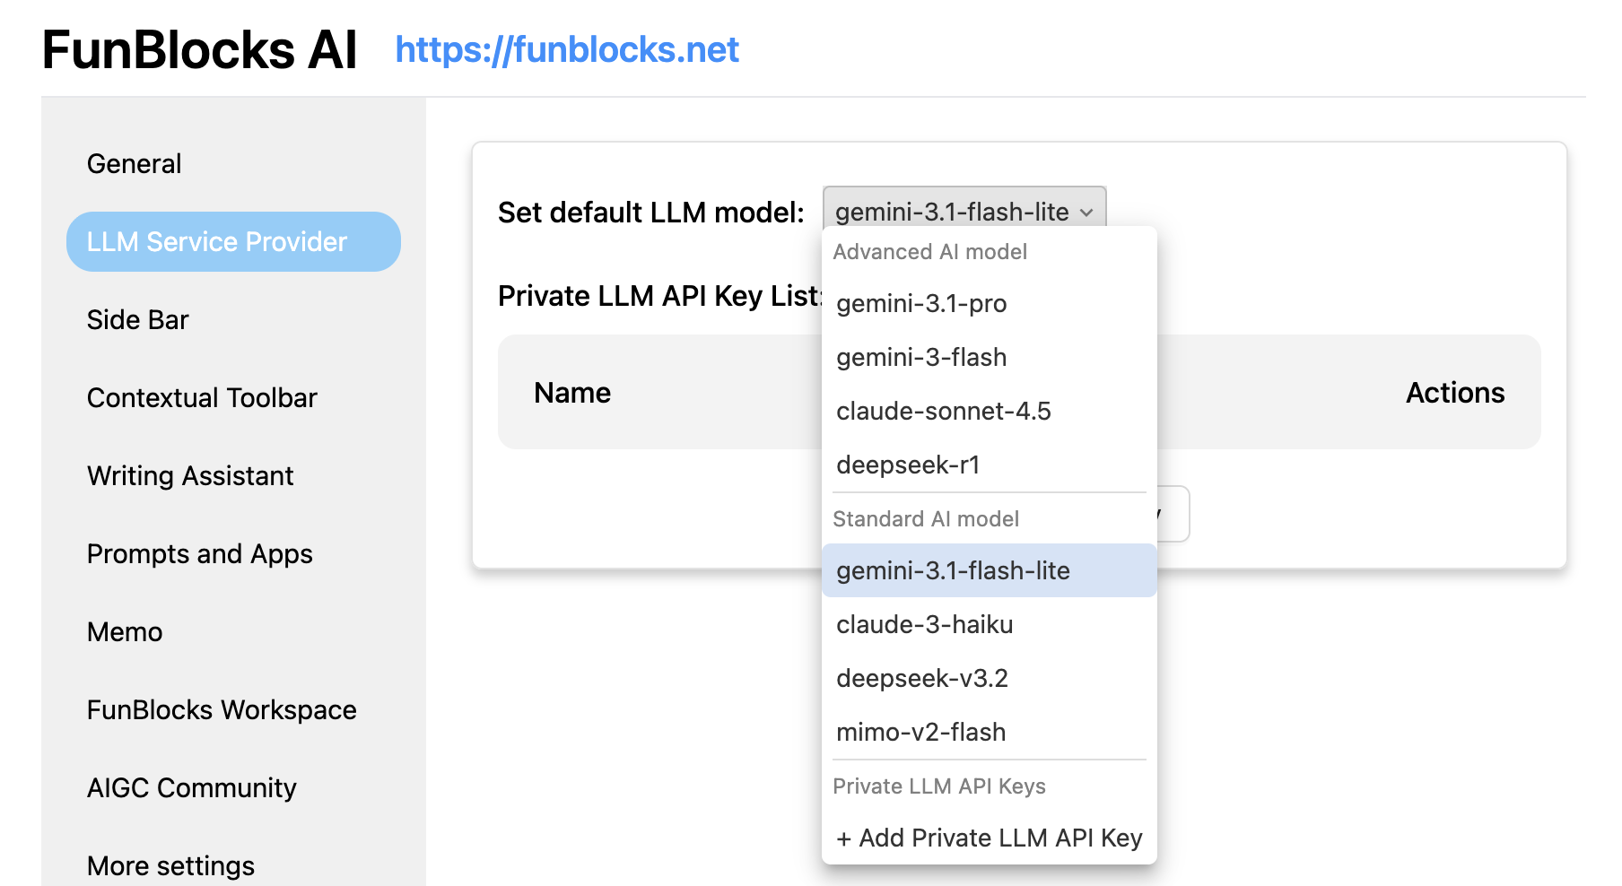The width and height of the screenshot is (1622, 886).
Task: Choose gemini-3-flash as the model
Action: point(920,357)
